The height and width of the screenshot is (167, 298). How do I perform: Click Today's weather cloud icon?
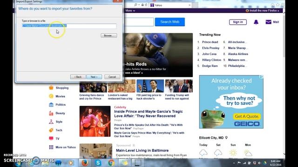203,153
